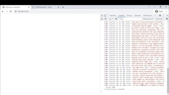Expand array entry 83
The height and width of the screenshot is (95, 169).
coord(105,54)
